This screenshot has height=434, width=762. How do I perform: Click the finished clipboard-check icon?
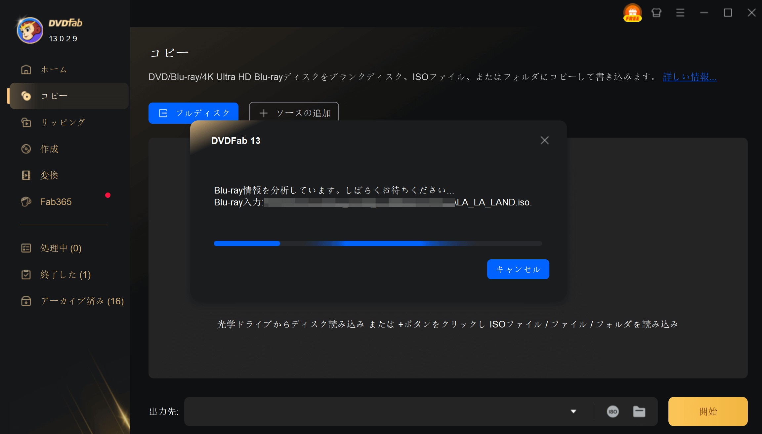(x=26, y=275)
